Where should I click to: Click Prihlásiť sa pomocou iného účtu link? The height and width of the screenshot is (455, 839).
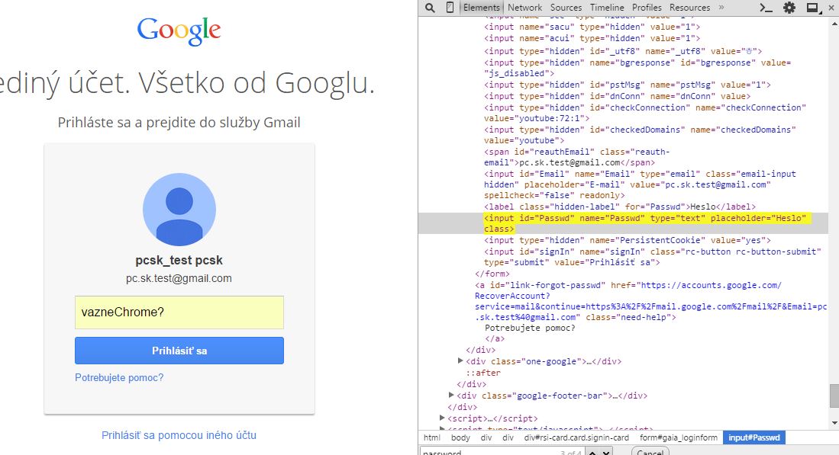(x=179, y=435)
